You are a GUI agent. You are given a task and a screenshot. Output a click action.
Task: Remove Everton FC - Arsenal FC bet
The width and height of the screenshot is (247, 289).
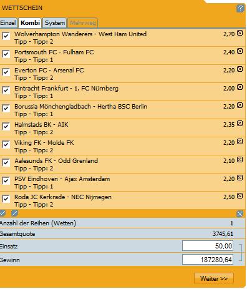pos(240,69)
